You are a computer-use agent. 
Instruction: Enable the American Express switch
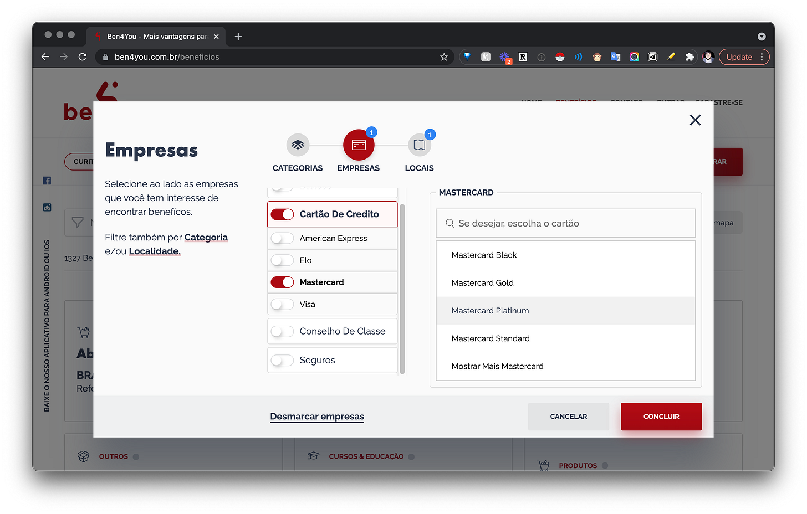click(x=282, y=238)
